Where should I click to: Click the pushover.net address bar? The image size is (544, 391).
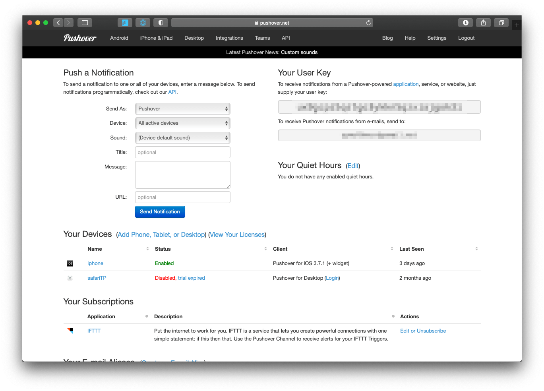pyautogui.click(x=272, y=23)
